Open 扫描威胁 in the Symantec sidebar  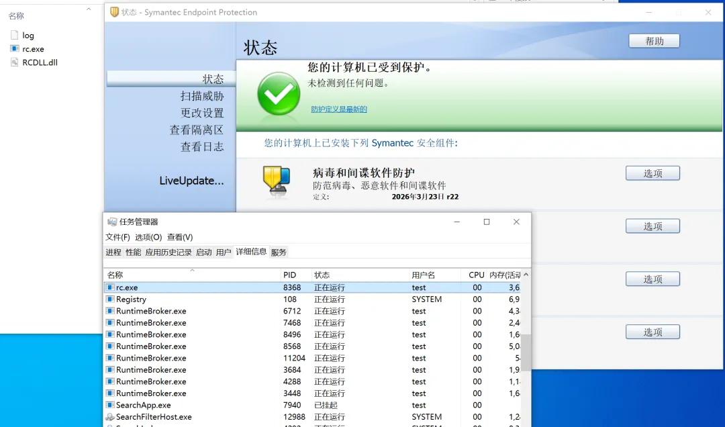[x=202, y=96]
